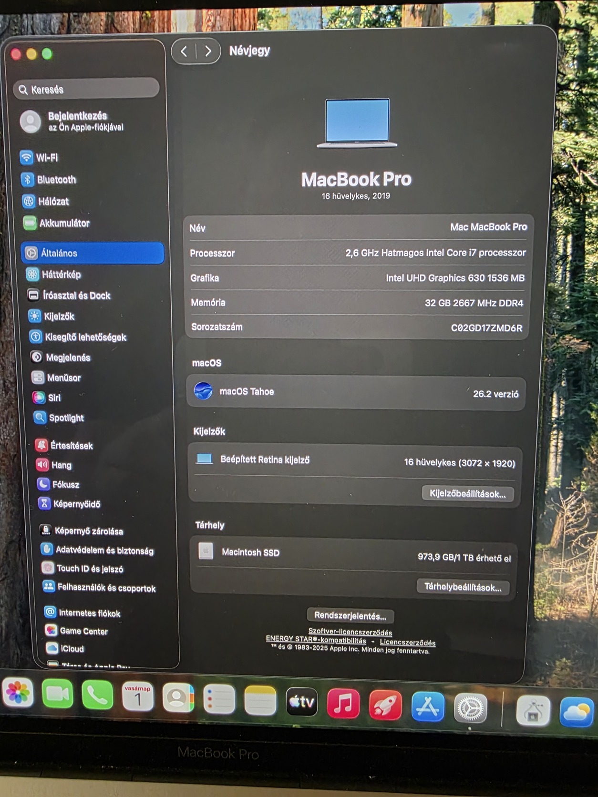
Task: Open the white recycling-arrows Dock app
Action: pyautogui.click(x=533, y=711)
